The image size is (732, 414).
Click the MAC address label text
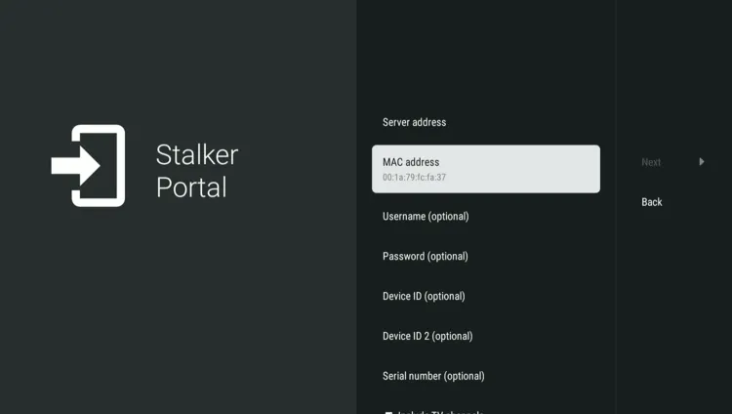[x=411, y=162]
